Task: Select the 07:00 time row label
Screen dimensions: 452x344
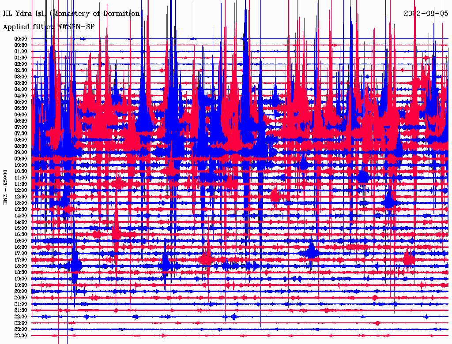Action: click(21, 127)
